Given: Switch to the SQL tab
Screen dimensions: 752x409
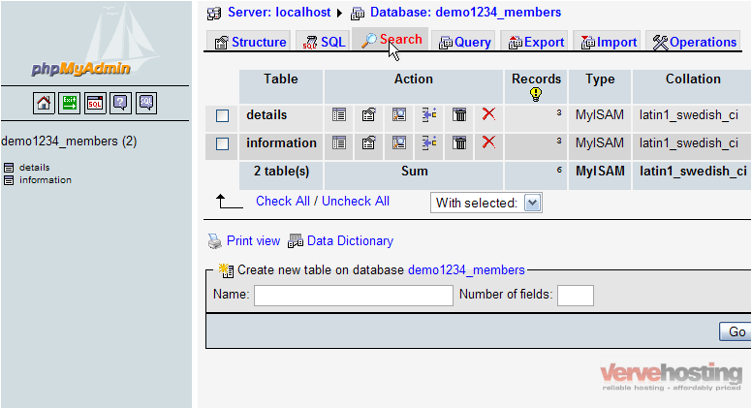Looking at the screenshot, I should [x=323, y=42].
